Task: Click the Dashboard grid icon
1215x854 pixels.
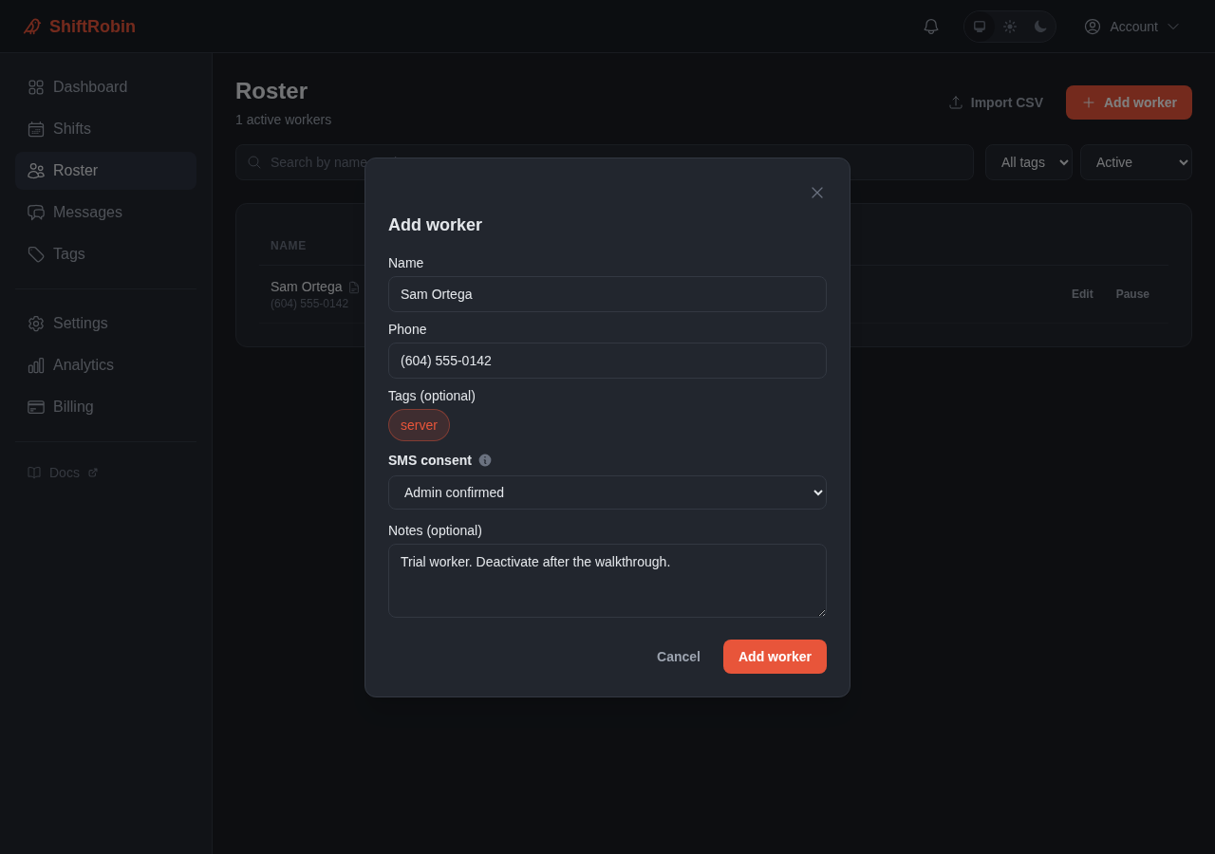Action: (36, 87)
